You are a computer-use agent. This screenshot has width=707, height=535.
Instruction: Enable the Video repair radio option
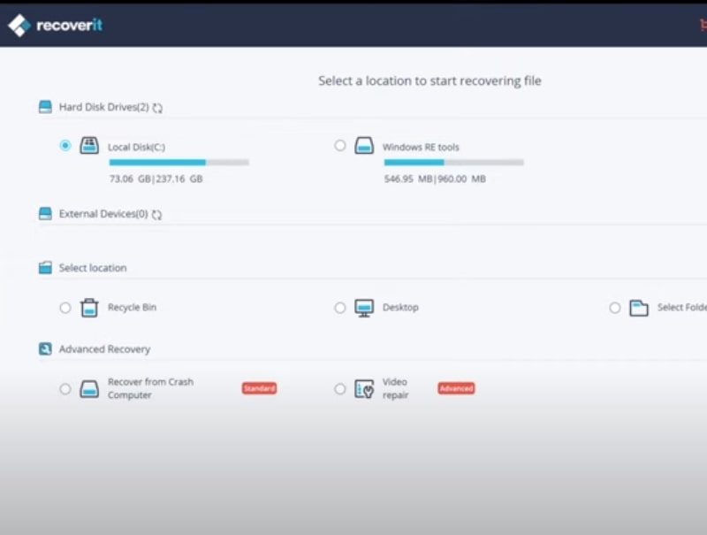tap(340, 389)
